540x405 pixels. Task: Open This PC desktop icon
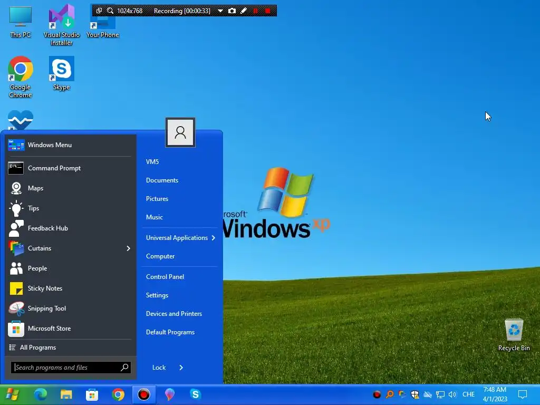click(21, 22)
